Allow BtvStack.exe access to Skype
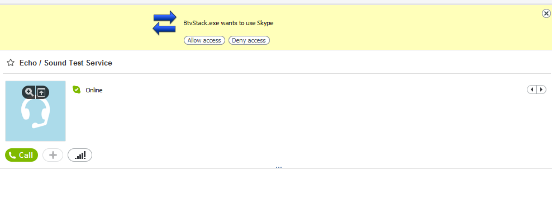 pos(204,40)
